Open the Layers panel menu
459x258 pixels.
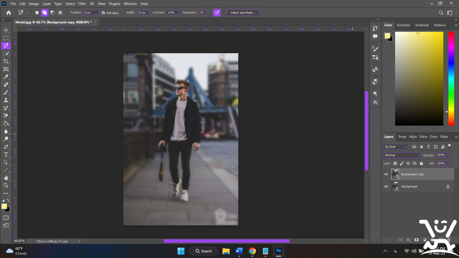point(456,137)
